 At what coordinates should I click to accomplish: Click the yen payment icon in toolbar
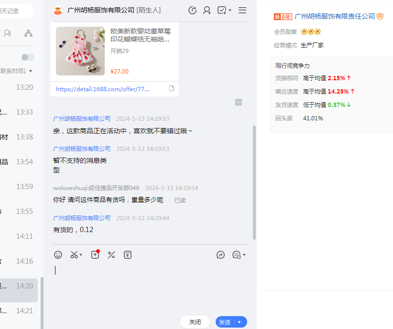(x=128, y=255)
